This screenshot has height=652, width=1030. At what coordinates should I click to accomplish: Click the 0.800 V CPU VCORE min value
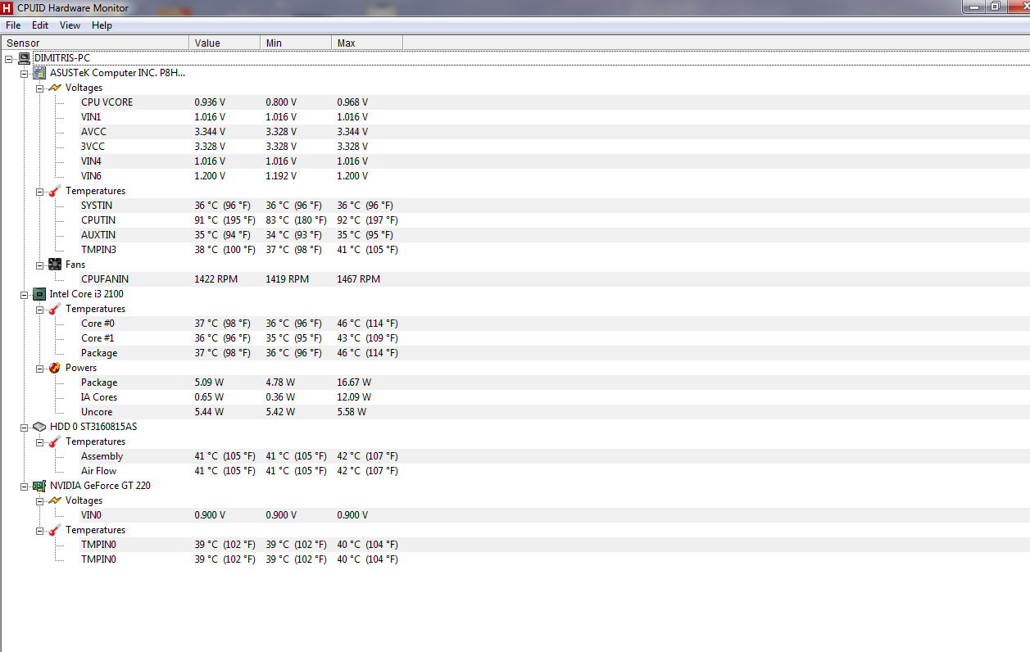pyautogui.click(x=281, y=102)
